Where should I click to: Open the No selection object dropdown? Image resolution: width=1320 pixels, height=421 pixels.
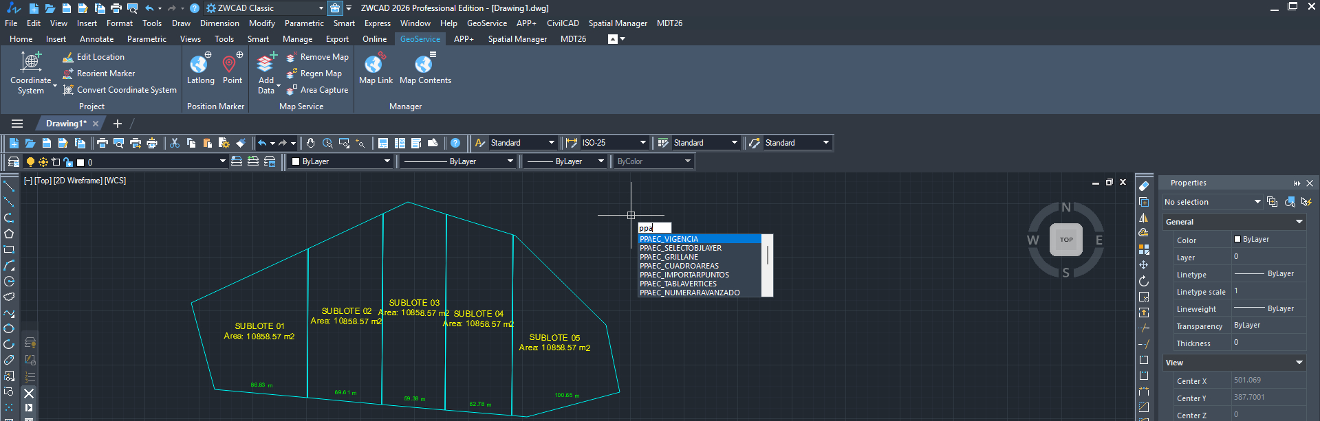coord(1257,202)
